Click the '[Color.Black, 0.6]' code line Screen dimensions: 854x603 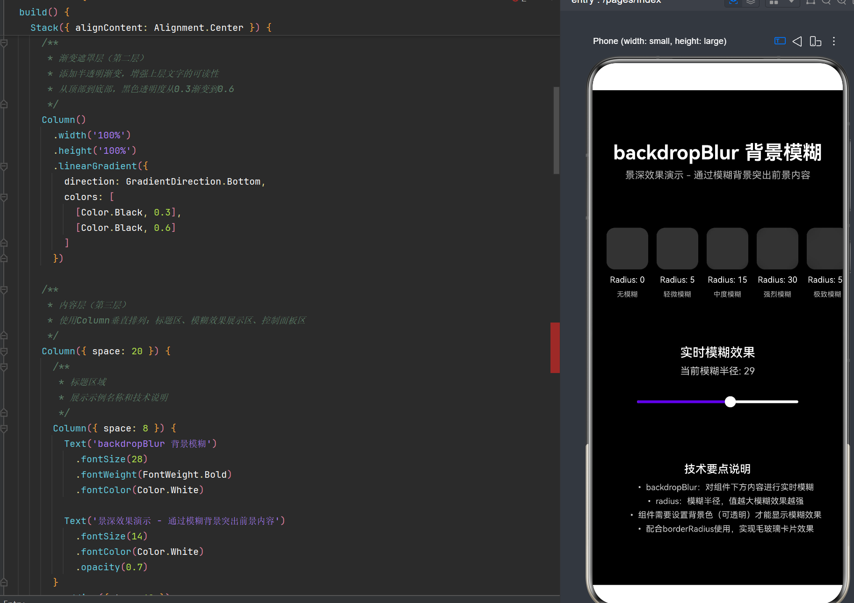click(126, 228)
